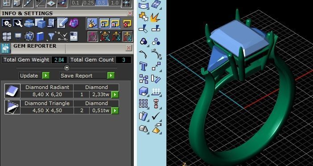Close the Gem Reporter panel
This screenshot has width=313, height=166.
click(x=129, y=48)
